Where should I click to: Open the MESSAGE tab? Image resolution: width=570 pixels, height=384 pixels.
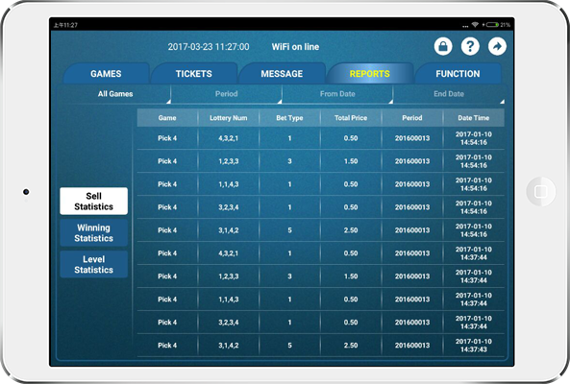[x=282, y=74]
